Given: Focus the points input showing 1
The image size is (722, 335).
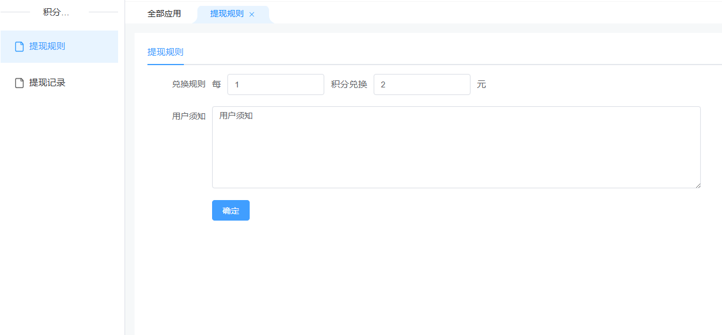Looking at the screenshot, I should 276,84.
